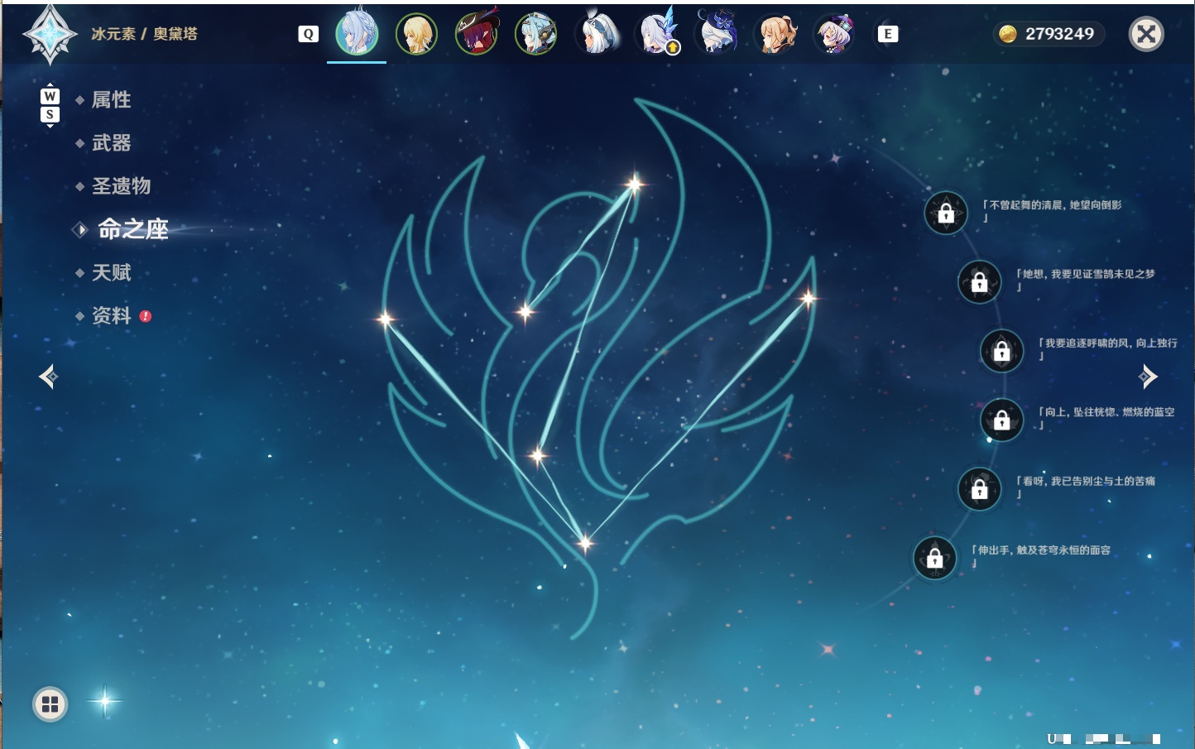1195x749 pixels.
Task: Close the character screen with the X button
Action: coord(1147,34)
